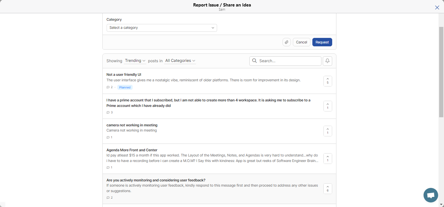Expand the All Categories filter dropdown

click(180, 61)
